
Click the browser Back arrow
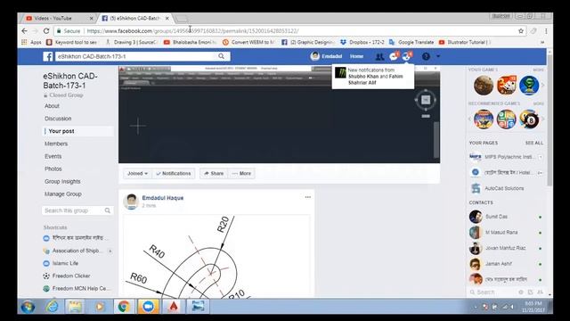point(24,31)
